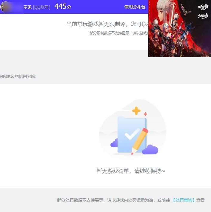Open the 处罚查询 link
This screenshot has height=212, width=211.
(184, 200)
